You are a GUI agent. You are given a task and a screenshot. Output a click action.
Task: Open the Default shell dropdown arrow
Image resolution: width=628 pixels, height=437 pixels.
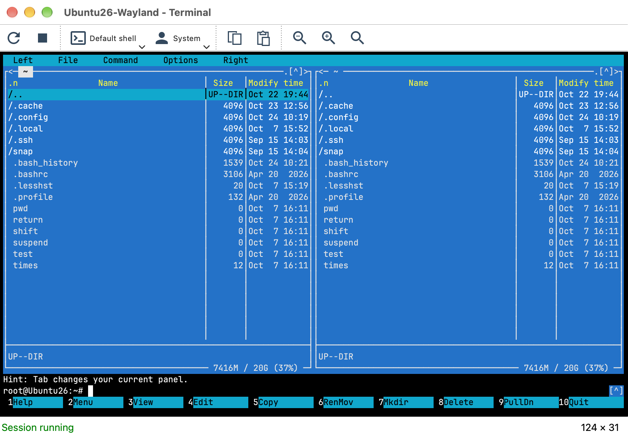point(142,47)
